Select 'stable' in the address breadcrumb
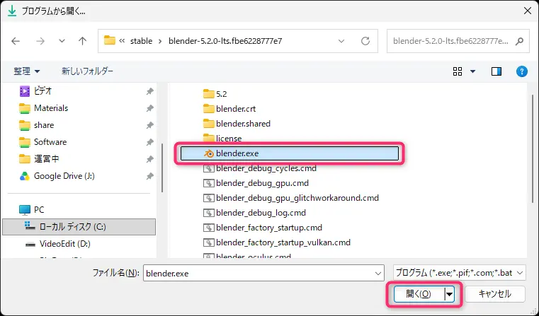 (x=141, y=41)
